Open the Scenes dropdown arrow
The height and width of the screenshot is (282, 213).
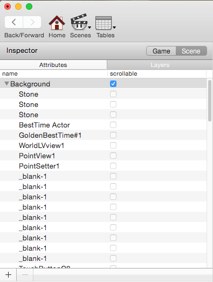point(90,28)
